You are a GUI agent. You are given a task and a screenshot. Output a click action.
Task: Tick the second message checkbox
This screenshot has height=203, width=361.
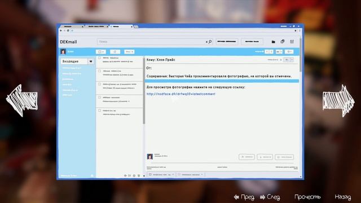click(100, 71)
